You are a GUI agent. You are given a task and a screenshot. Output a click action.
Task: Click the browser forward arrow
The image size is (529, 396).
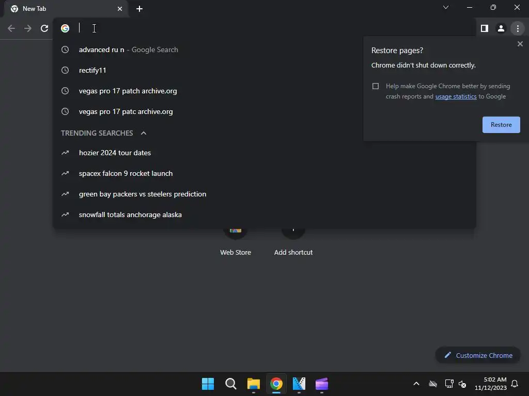28,28
